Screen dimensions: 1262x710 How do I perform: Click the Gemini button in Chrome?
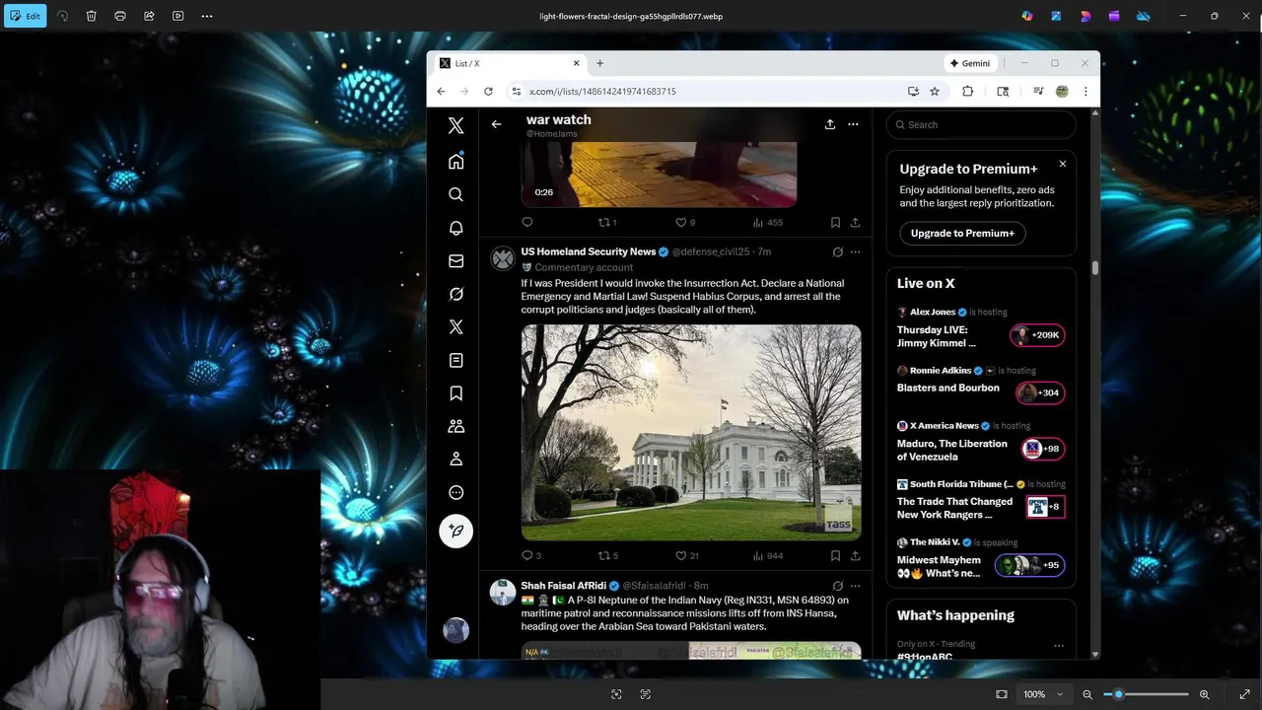(x=970, y=63)
